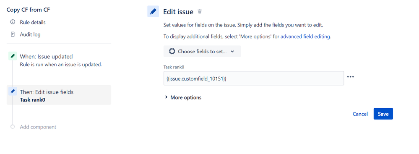419x154 pixels.
Task: Click the trash icon beside Edit issue
Action: click(200, 11)
